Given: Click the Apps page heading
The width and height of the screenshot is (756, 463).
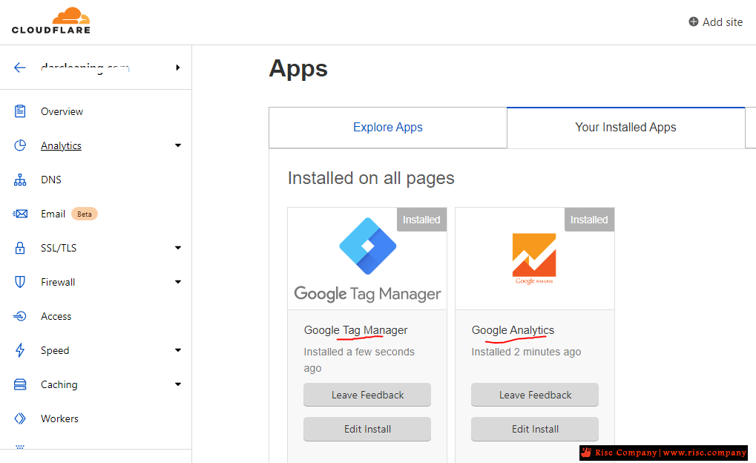Looking at the screenshot, I should (298, 69).
